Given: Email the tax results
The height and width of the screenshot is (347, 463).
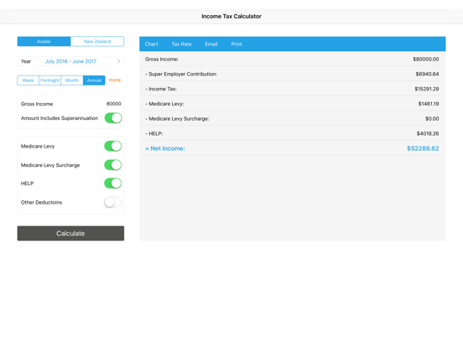Looking at the screenshot, I should (211, 44).
